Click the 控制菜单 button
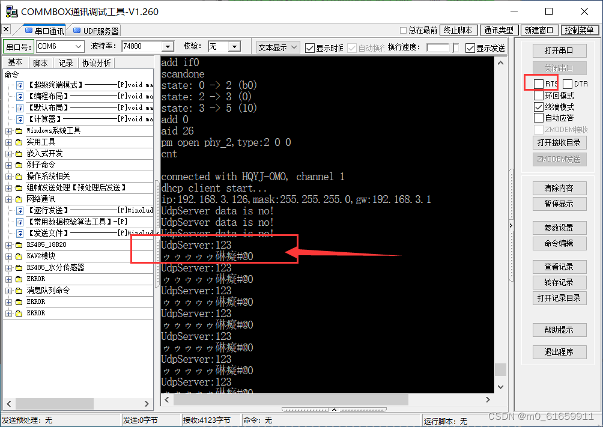 (x=580, y=30)
